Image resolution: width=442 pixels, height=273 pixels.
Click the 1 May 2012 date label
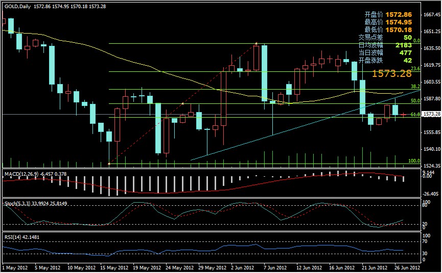click(x=14, y=267)
